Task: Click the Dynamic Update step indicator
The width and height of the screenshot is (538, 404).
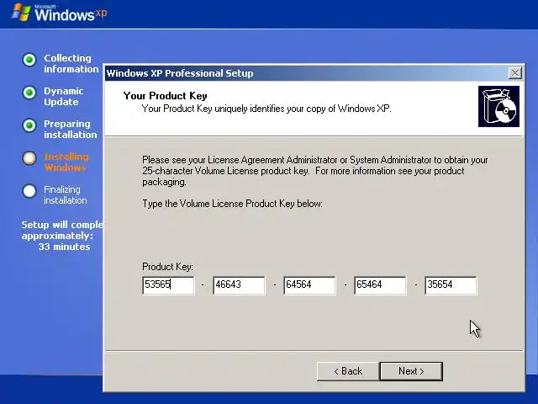Action: pyautogui.click(x=29, y=93)
